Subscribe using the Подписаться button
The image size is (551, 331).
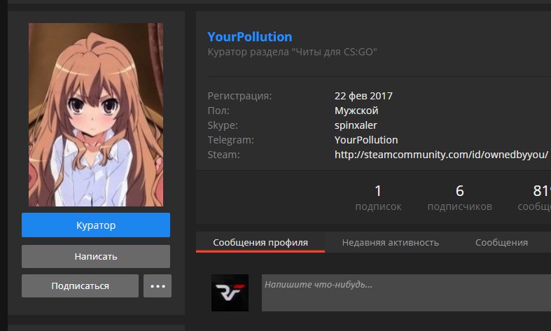81,286
